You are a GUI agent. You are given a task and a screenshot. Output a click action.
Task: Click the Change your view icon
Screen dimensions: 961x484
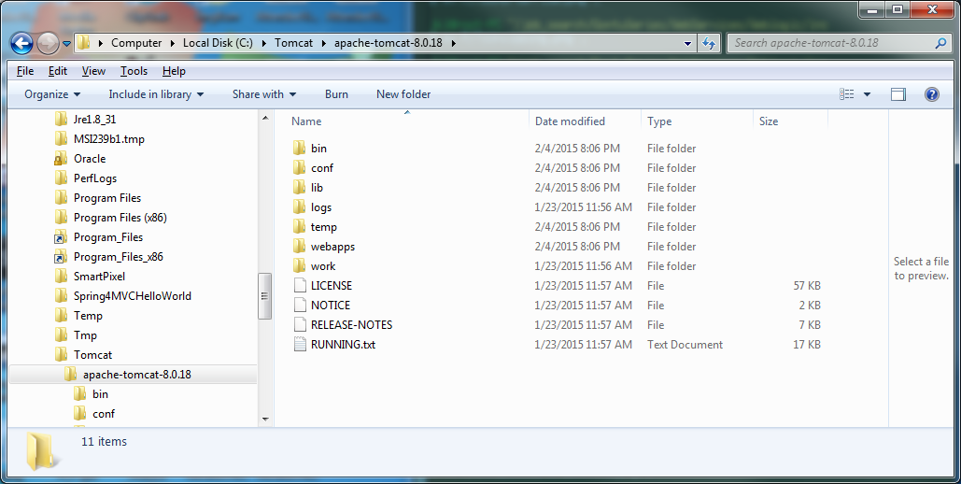847,94
